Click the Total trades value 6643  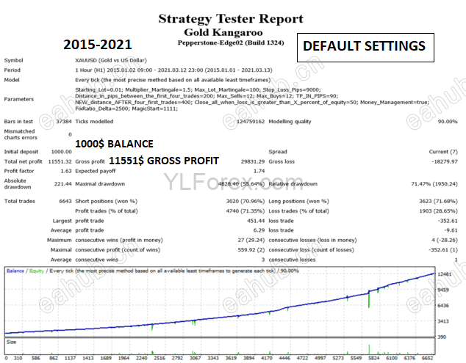pos(65,201)
